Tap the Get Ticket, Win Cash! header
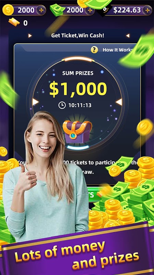The image size is (154, 275). [78, 36]
